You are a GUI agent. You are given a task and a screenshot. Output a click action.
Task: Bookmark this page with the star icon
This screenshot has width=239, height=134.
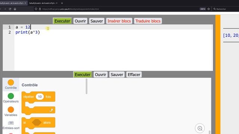pos(208,9)
